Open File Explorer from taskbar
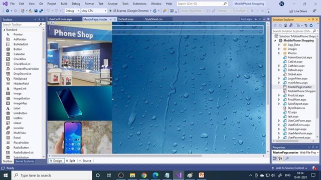 132,175
